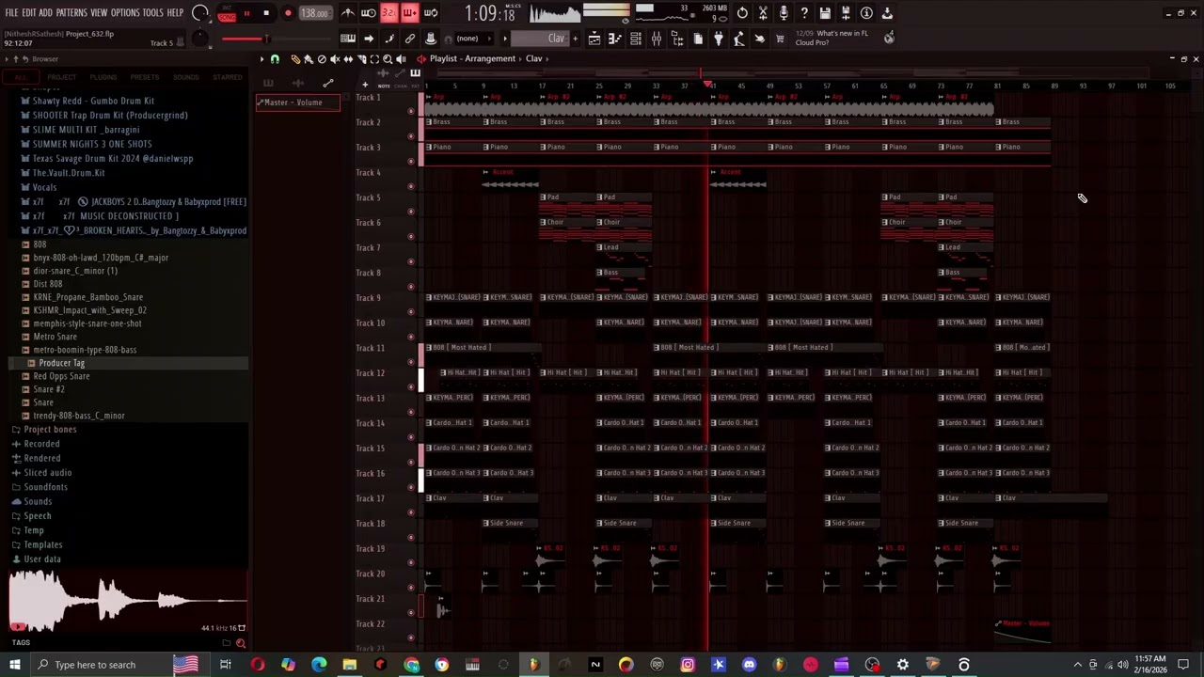
Task: Select the playlist slip tool
Action: pyautogui.click(x=348, y=58)
